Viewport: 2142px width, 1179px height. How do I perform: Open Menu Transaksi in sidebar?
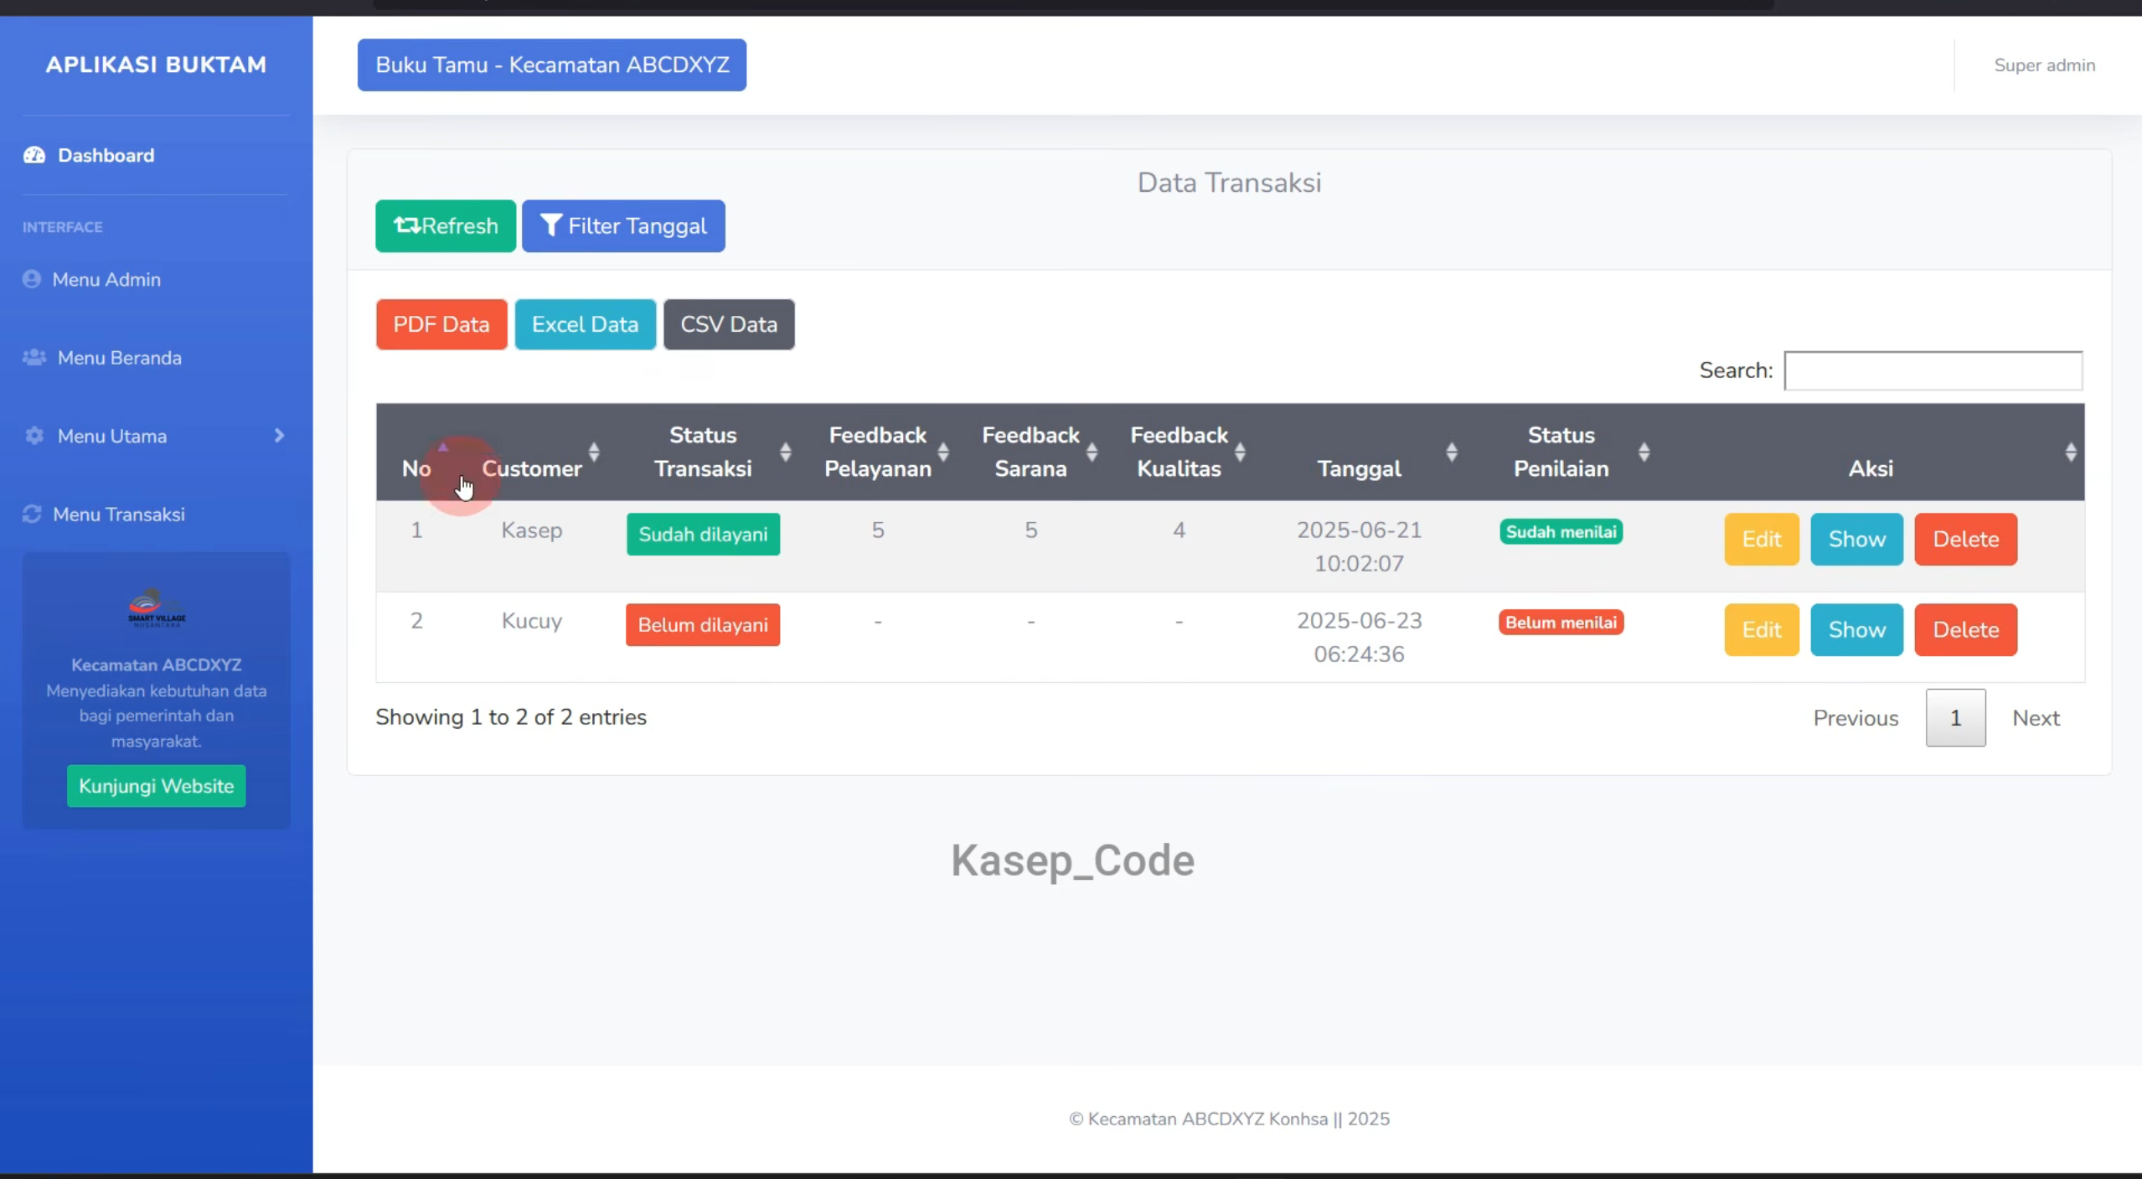tap(118, 514)
